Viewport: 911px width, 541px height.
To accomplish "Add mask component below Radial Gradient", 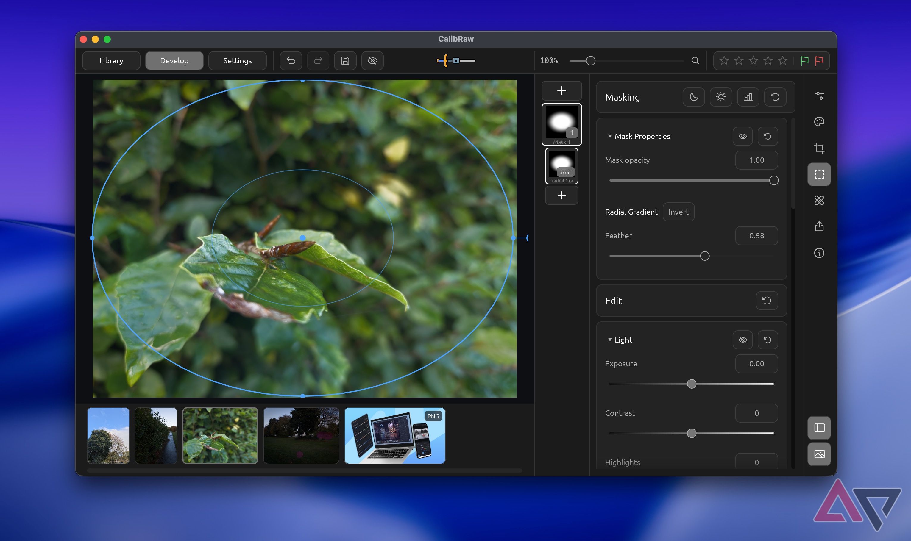I will (561, 196).
